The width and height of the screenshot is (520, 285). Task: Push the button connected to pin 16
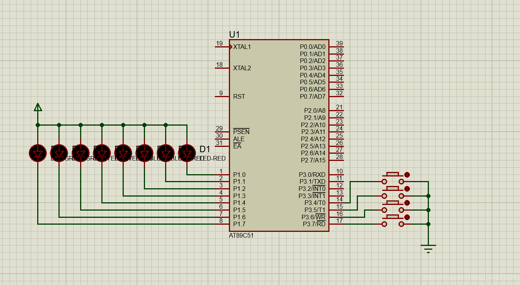pyautogui.click(x=393, y=206)
